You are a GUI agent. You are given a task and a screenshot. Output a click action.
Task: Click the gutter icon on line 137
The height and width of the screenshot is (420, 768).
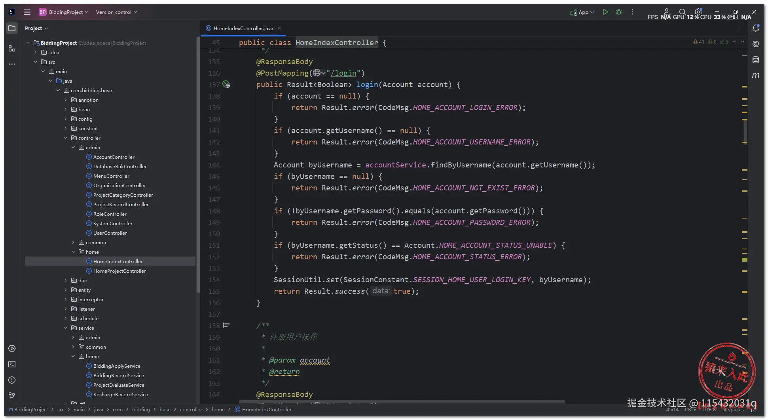pyautogui.click(x=226, y=84)
